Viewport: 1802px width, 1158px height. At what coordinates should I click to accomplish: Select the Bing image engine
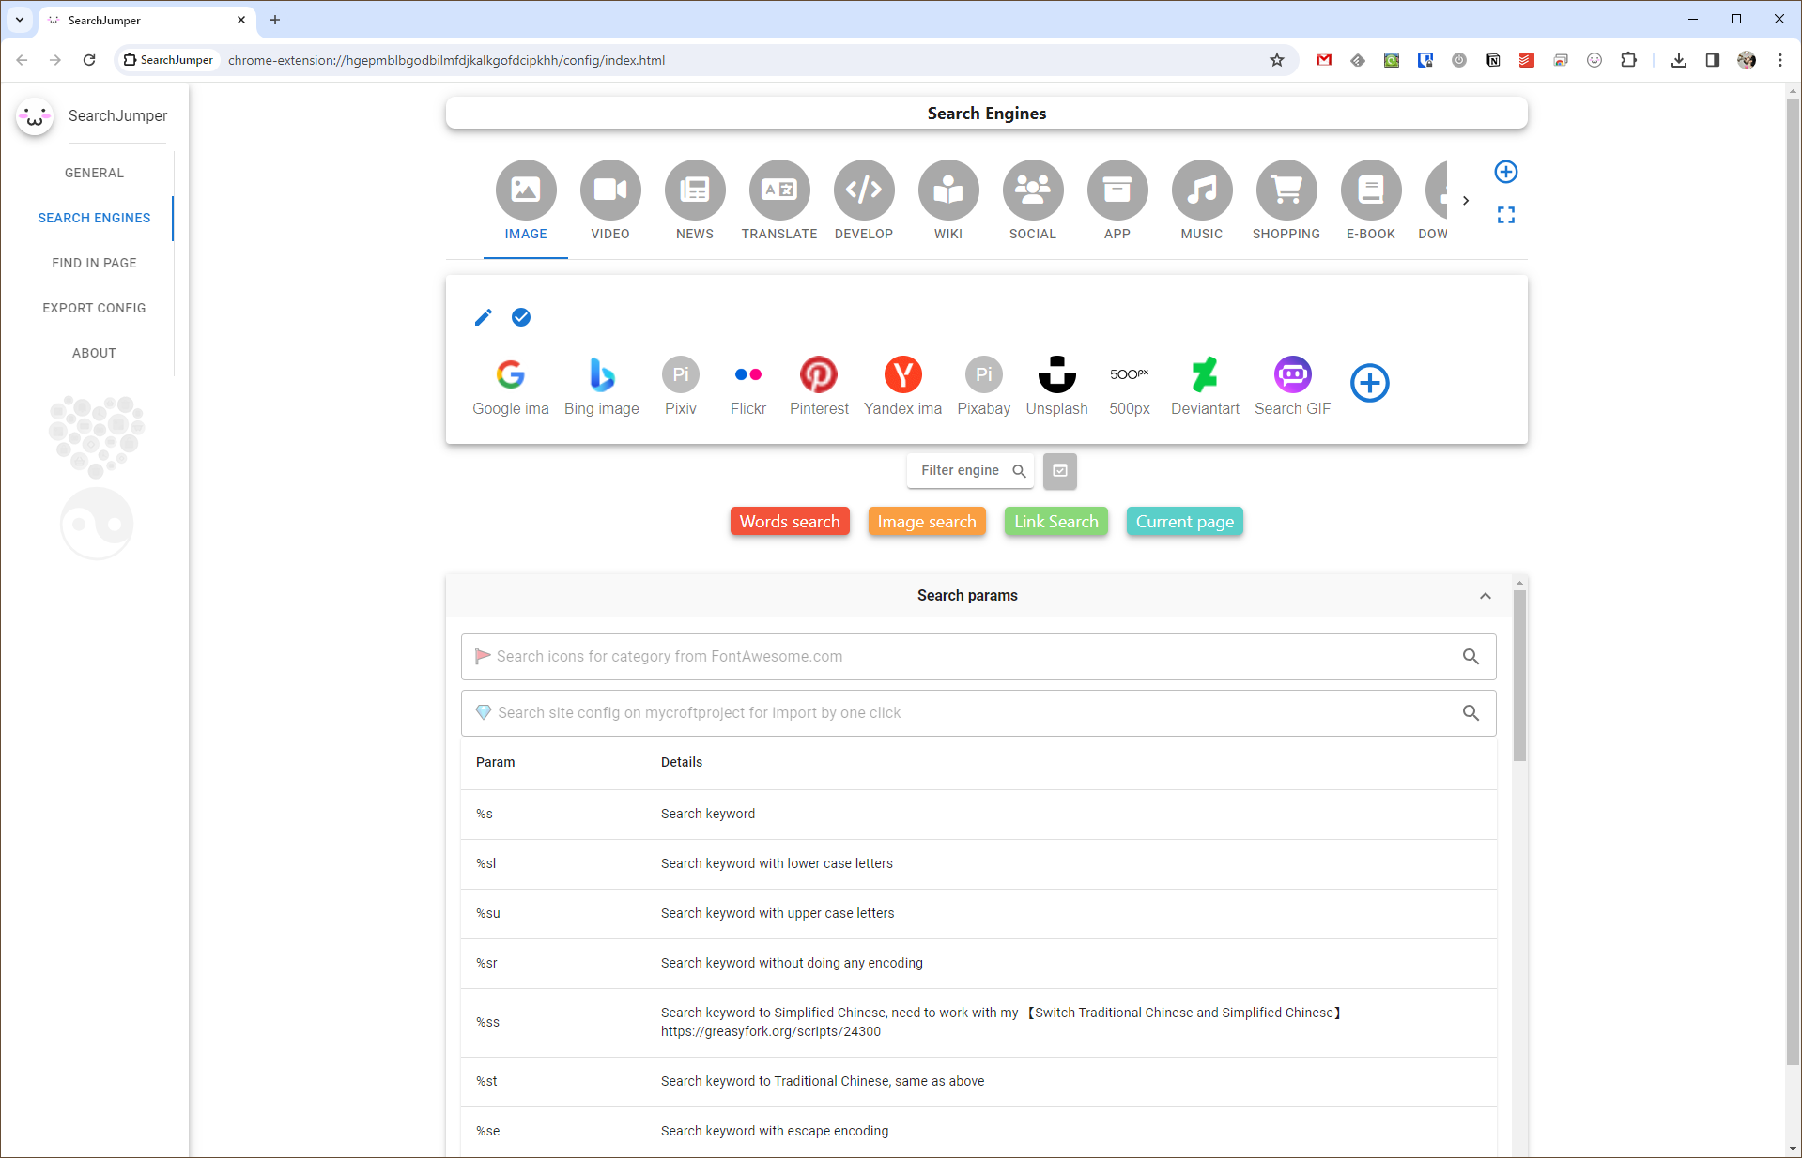click(x=602, y=386)
